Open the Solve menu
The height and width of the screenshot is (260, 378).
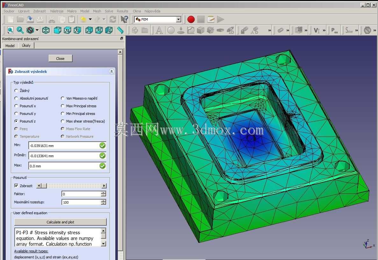(109, 11)
